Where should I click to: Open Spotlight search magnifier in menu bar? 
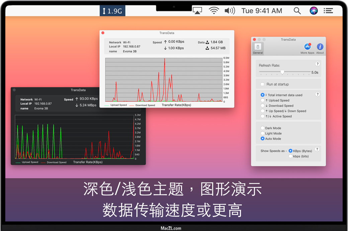click(x=297, y=11)
